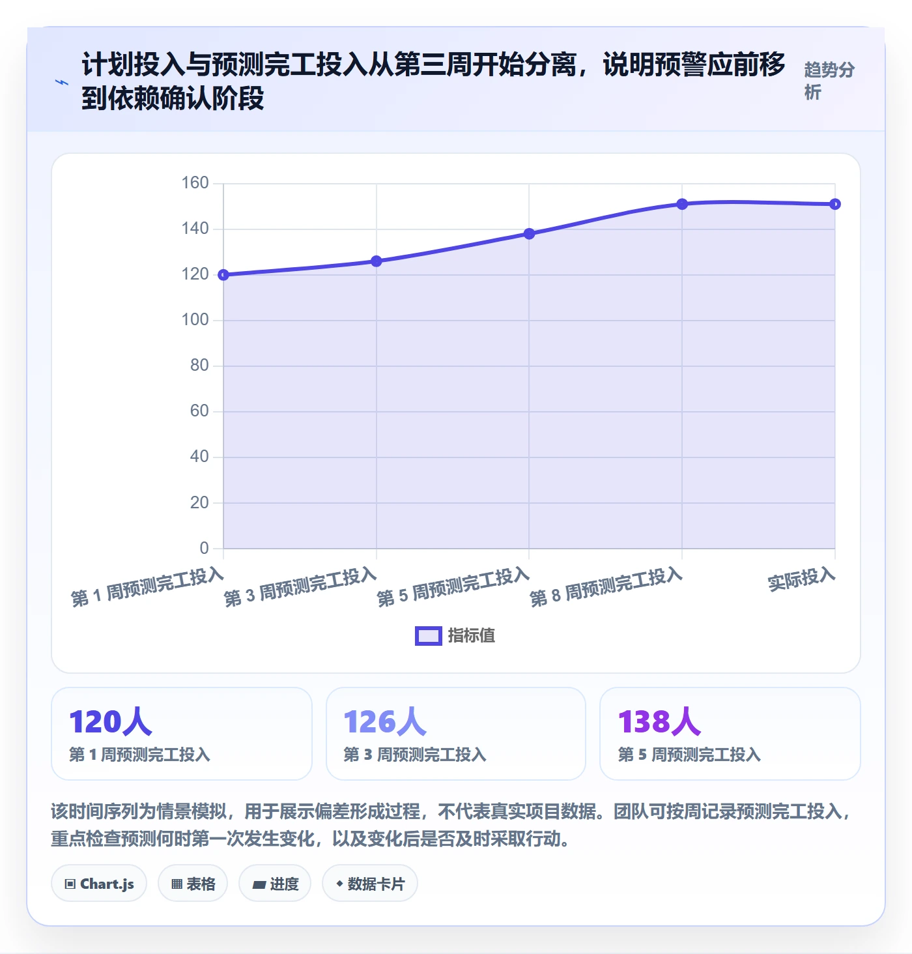Select the 120 data point for week 1
This screenshot has width=912, height=954.
point(223,275)
